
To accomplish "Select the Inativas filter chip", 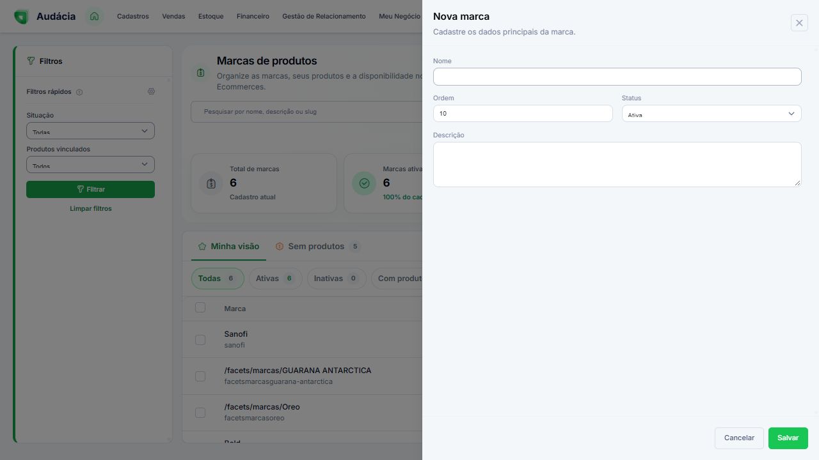I will click(x=337, y=279).
